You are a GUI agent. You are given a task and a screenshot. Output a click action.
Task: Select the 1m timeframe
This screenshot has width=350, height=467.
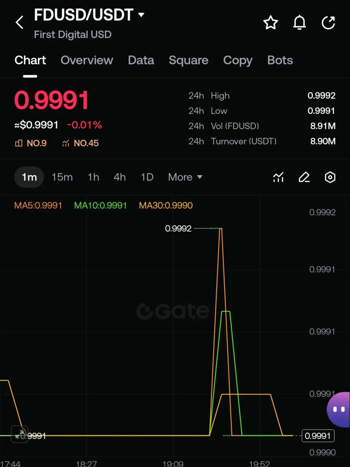(x=29, y=177)
